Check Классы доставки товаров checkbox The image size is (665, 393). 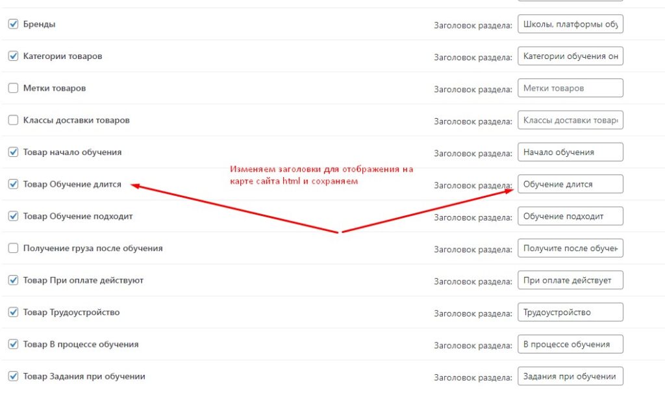click(x=13, y=120)
